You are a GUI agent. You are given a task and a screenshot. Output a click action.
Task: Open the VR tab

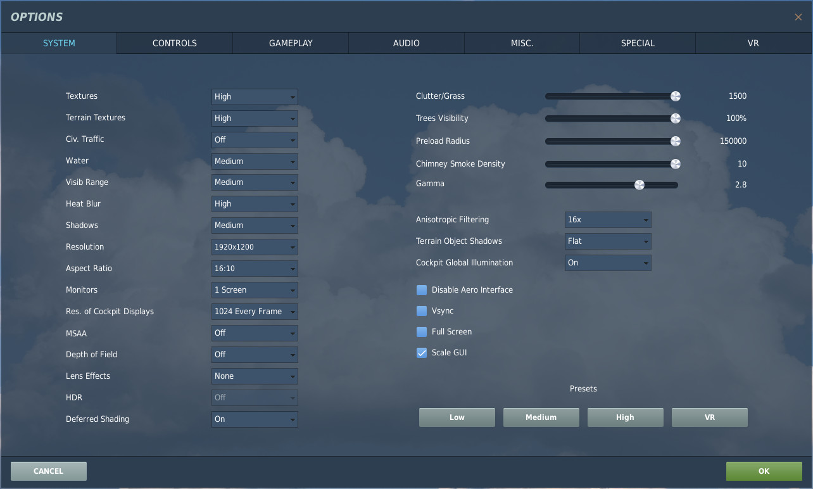click(x=753, y=43)
